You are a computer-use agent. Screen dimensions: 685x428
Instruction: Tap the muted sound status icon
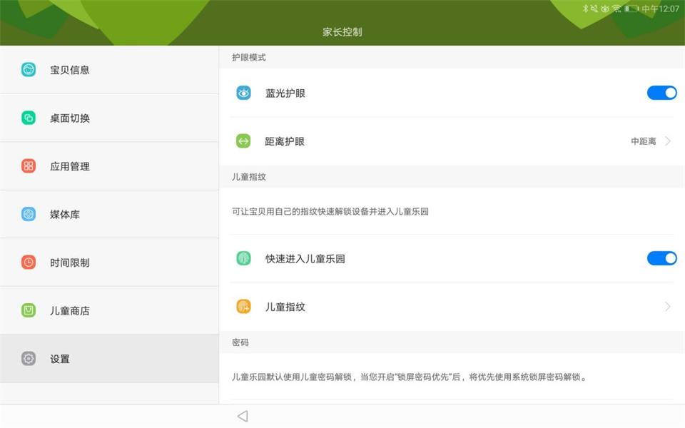594,9
